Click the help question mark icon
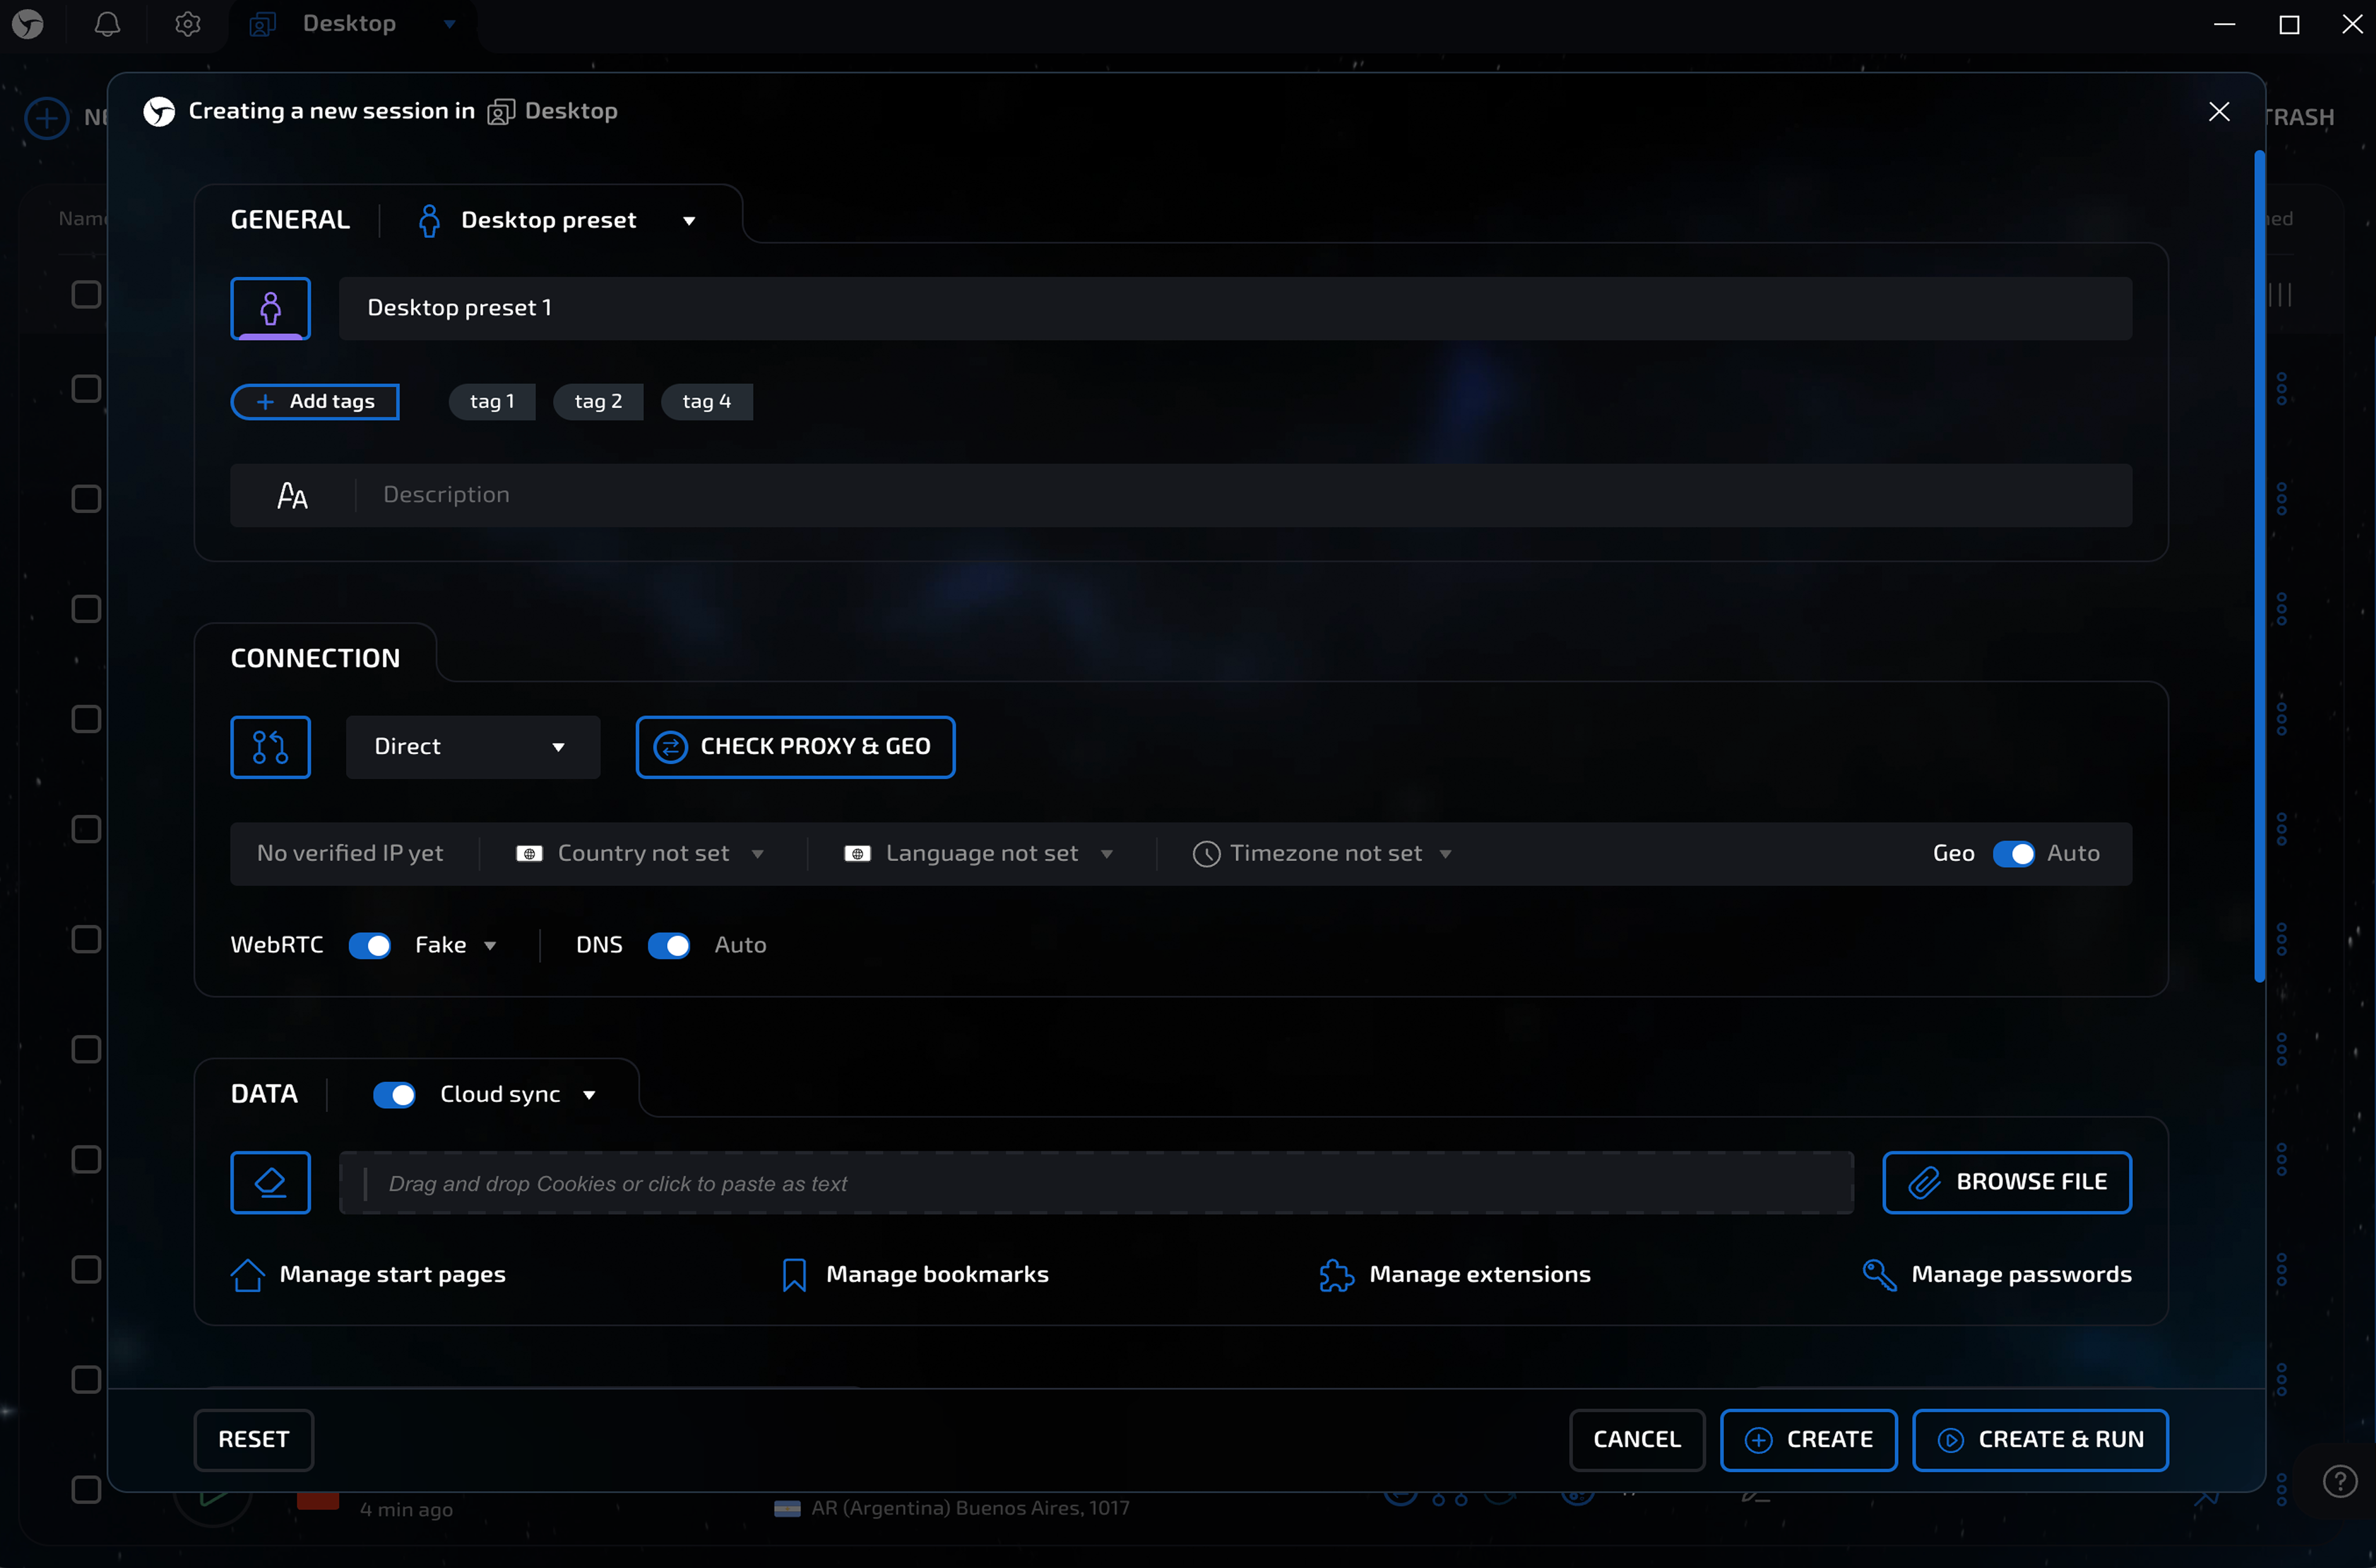Viewport: 2376px width, 1568px height. point(2340,1481)
